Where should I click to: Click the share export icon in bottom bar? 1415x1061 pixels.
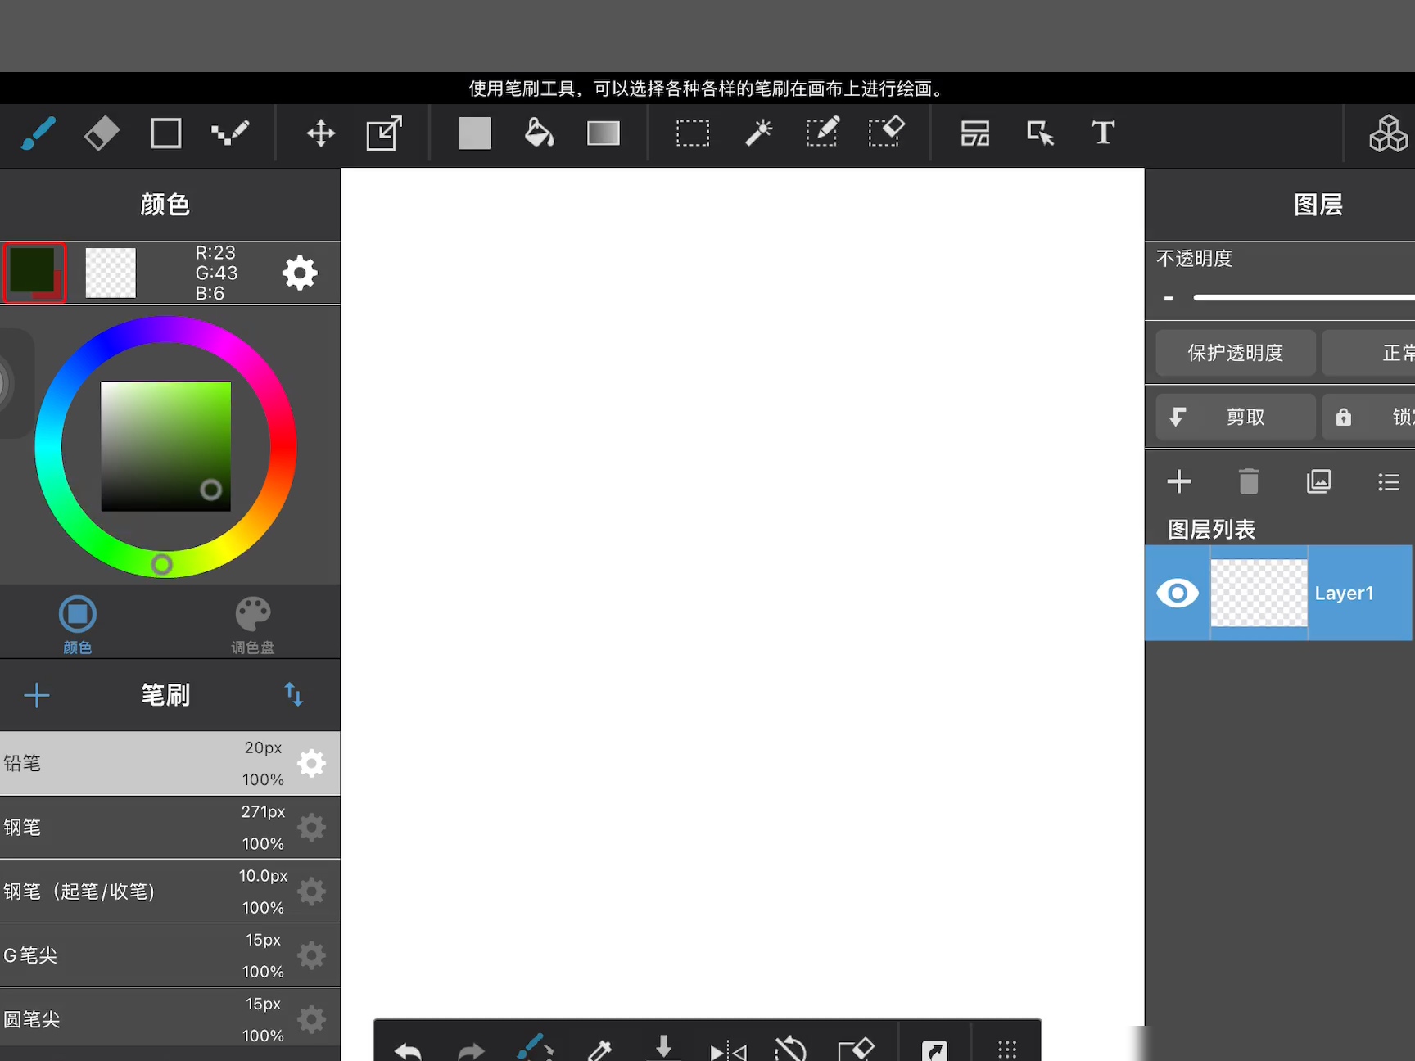(934, 1050)
